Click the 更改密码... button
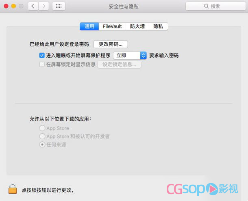This screenshot has height=201, width=248. 111,44
